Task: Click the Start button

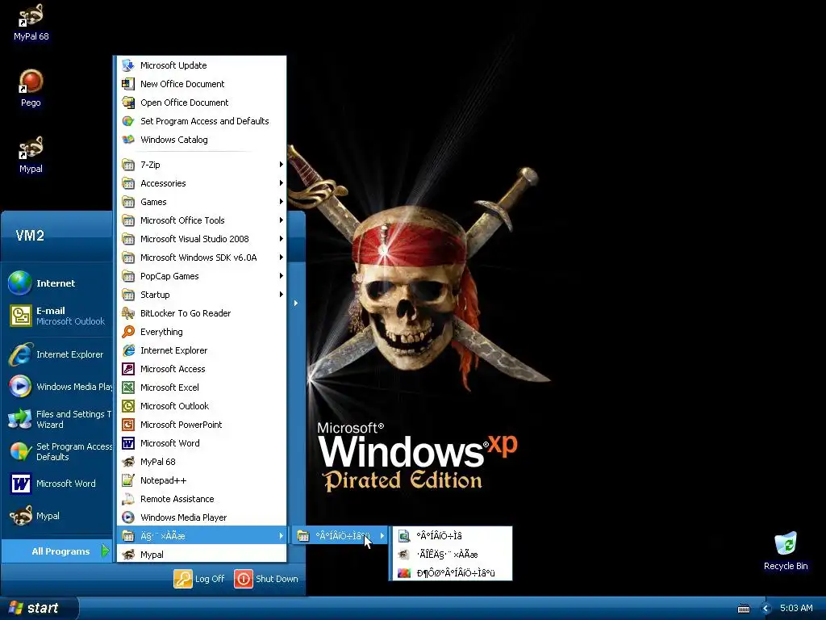Action: coord(39,608)
